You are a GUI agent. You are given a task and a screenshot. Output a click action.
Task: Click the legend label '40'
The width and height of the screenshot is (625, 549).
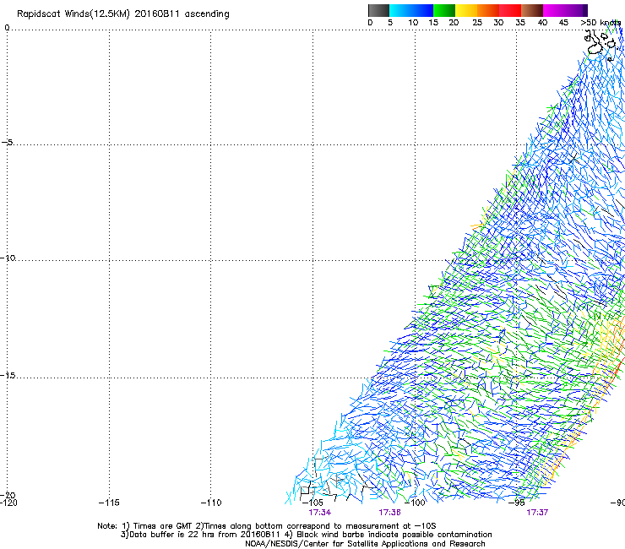tap(542, 23)
